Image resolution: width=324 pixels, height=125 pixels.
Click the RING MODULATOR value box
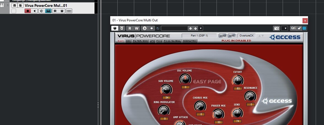tap(165, 119)
